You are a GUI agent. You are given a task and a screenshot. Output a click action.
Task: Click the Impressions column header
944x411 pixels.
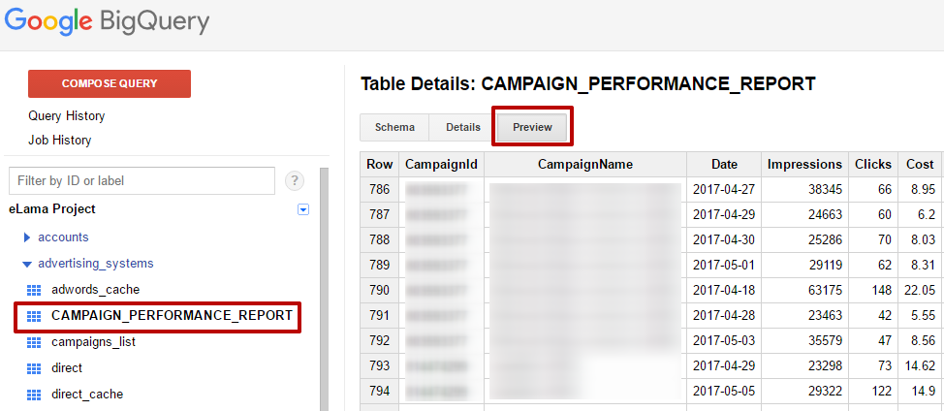click(804, 165)
